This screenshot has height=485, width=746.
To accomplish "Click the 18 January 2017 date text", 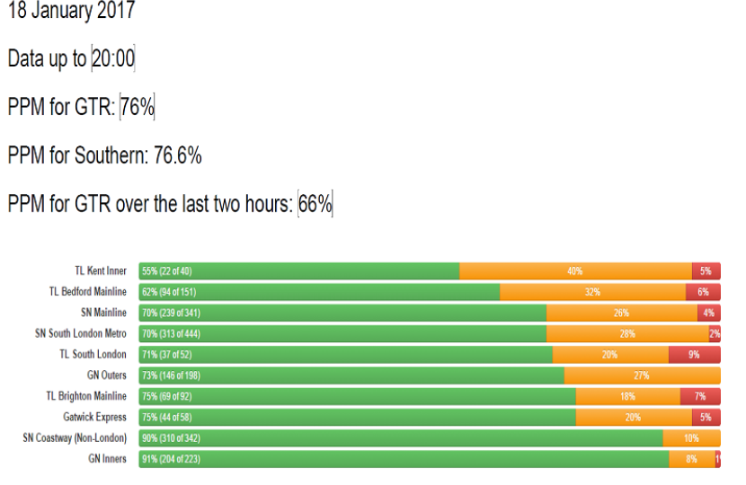I will click(71, 12).
